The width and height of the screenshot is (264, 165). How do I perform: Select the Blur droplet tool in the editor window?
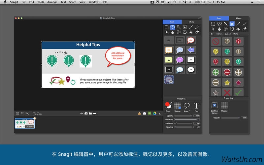(173, 32)
